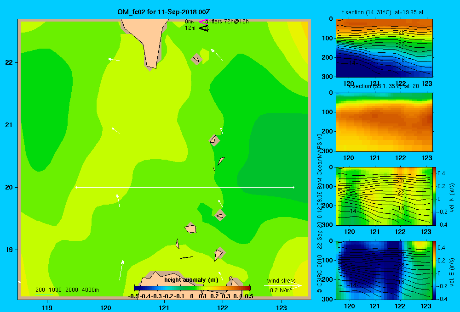Screen dimensions: 460x312
Task: Click the 'vel. N (m/s)' axis label
Action: pyautogui.click(x=452, y=198)
